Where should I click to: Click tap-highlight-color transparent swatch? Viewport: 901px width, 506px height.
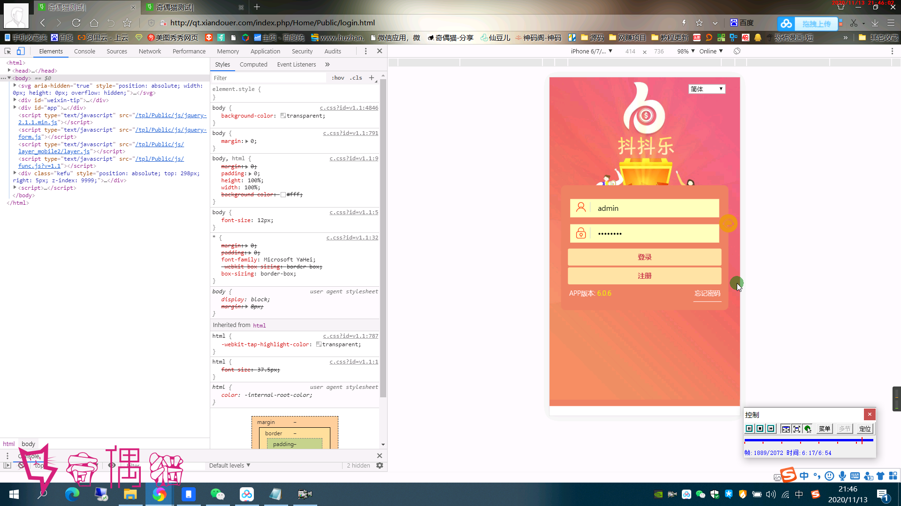tap(319, 344)
